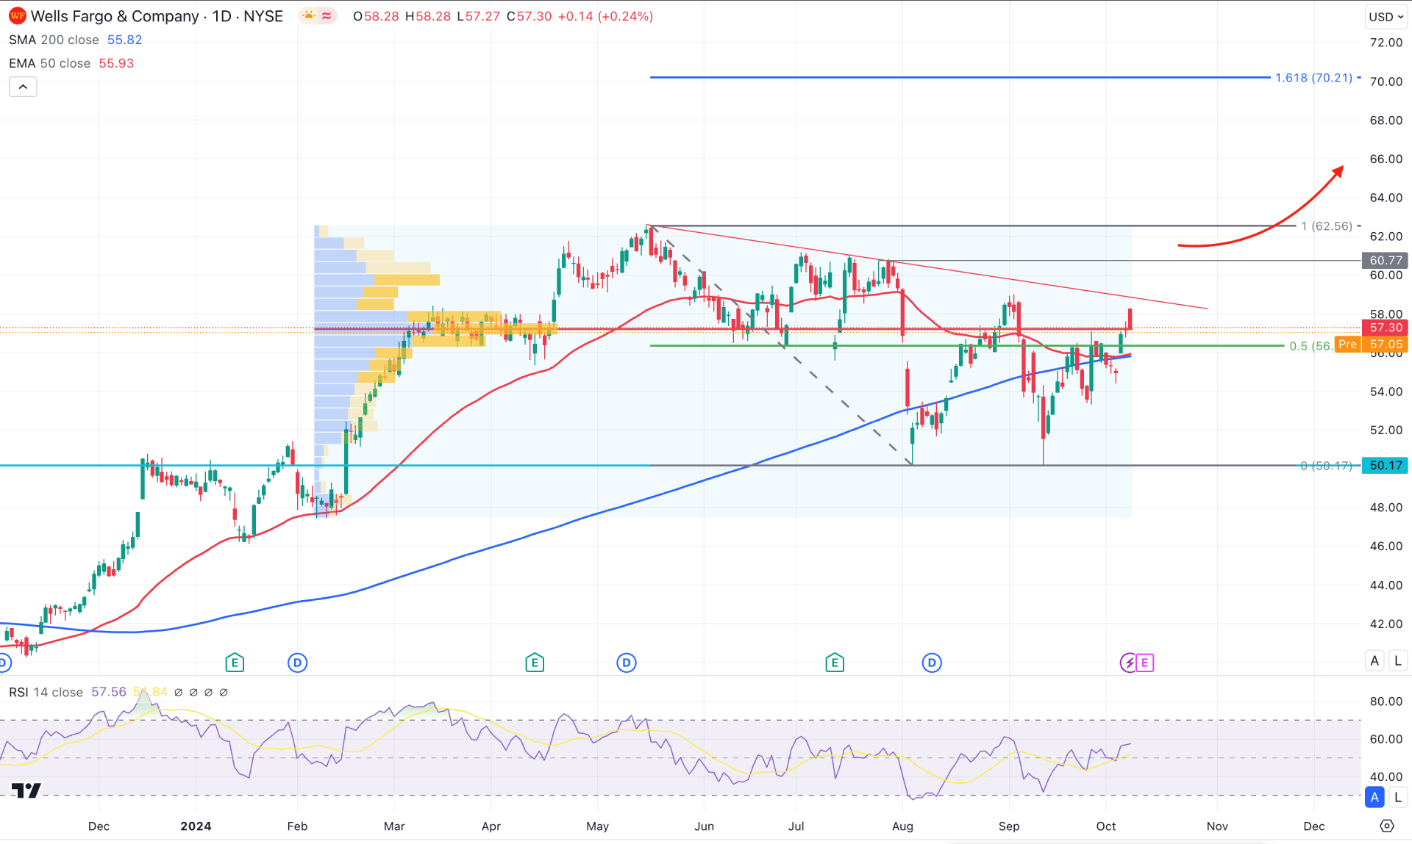The width and height of the screenshot is (1412, 844).
Task: Click the Nov label on time axis
Action: click(x=1217, y=826)
